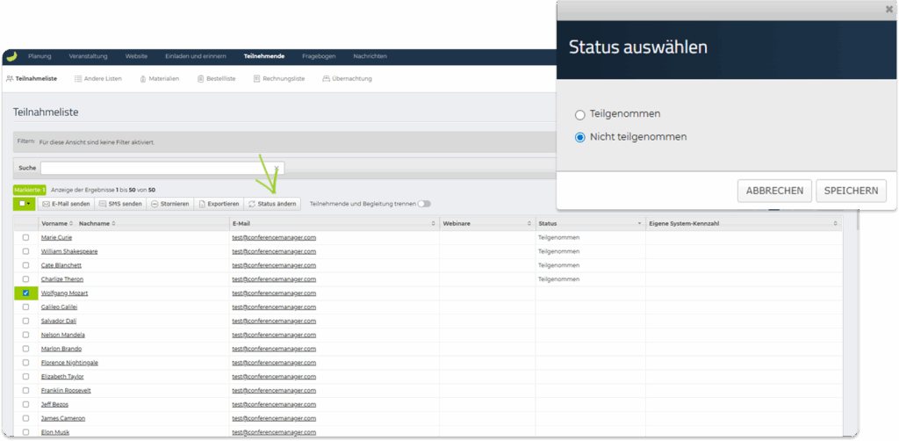Close the Status auswählen dialog
Screen dimensions: 899x441
888,9
